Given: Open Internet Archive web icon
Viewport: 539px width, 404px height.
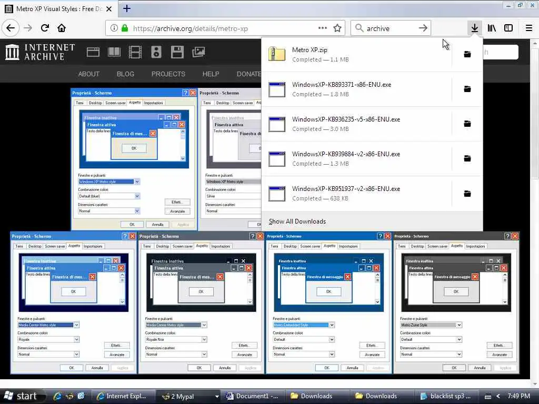Looking at the screenshot, I should point(93,52).
